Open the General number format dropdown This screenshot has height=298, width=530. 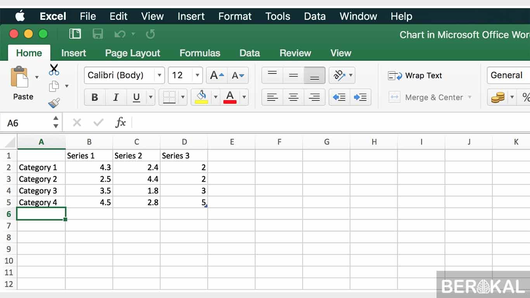(x=508, y=75)
